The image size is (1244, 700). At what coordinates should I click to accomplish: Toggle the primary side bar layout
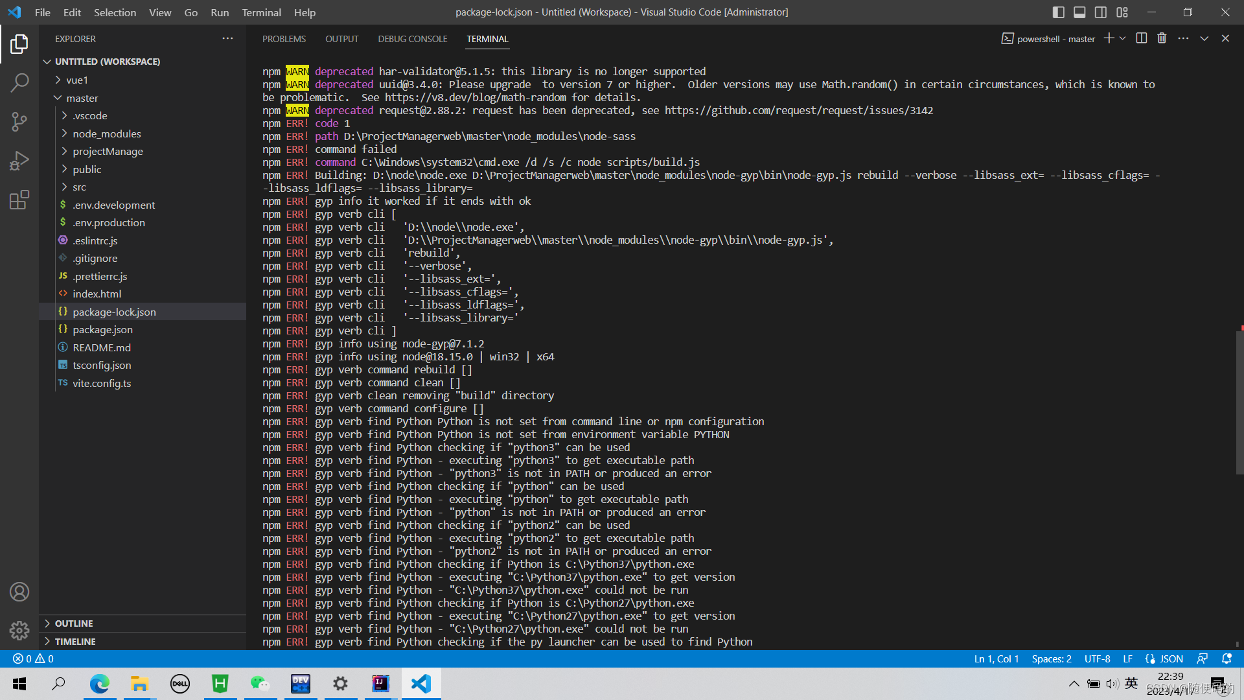[x=1059, y=12]
